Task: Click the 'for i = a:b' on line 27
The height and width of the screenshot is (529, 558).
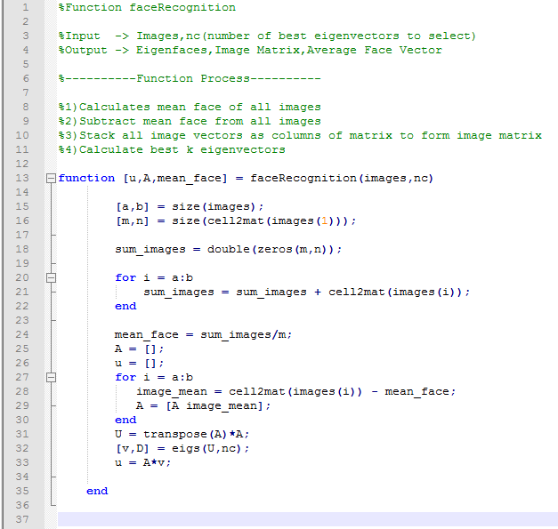Action: click(154, 377)
